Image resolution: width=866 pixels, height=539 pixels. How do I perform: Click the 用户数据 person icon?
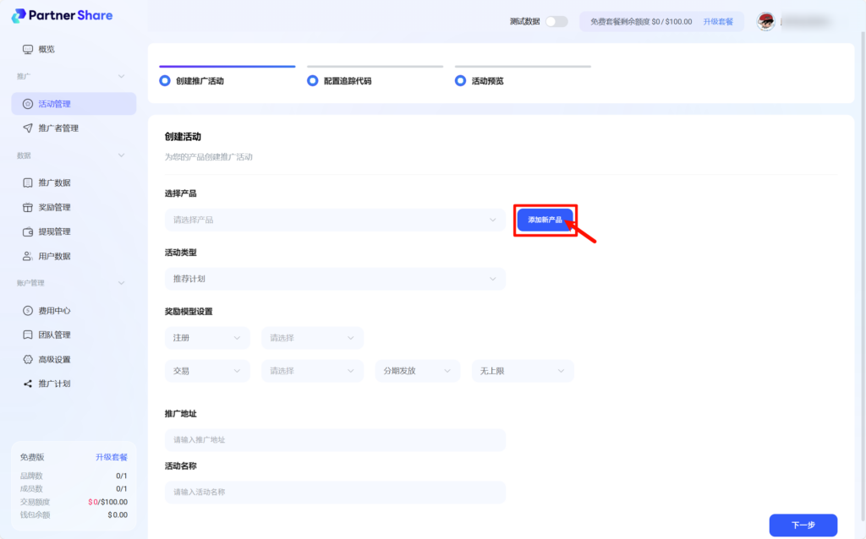click(x=28, y=256)
